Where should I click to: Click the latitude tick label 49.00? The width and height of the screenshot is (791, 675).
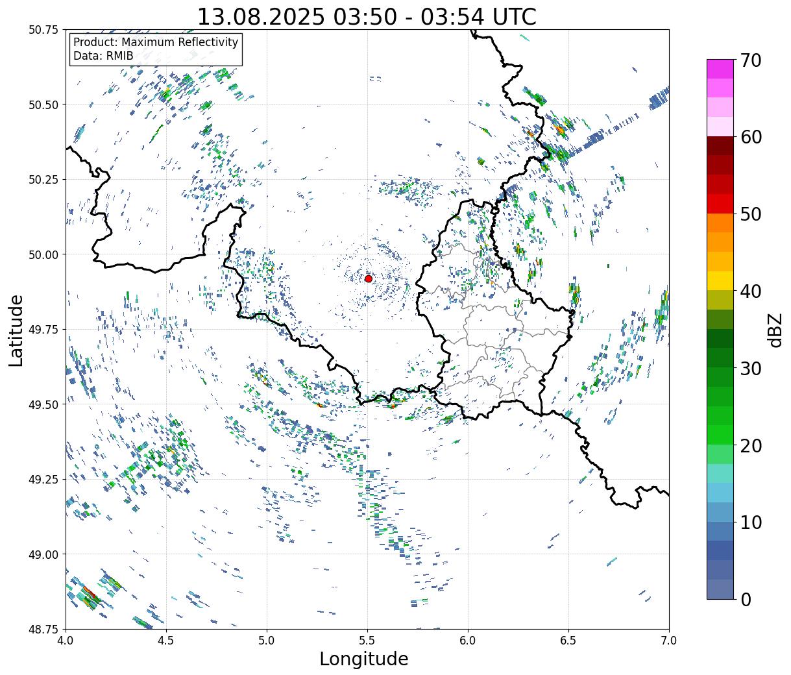click(x=44, y=554)
